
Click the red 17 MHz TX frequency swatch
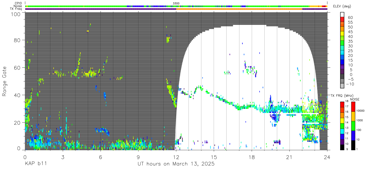tap(342, 104)
